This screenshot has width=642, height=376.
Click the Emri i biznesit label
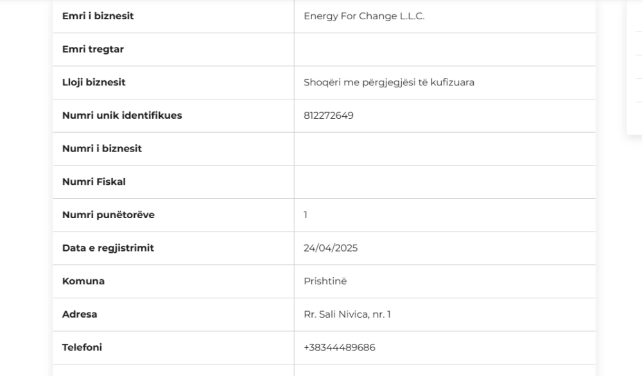click(x=98, y=16)
